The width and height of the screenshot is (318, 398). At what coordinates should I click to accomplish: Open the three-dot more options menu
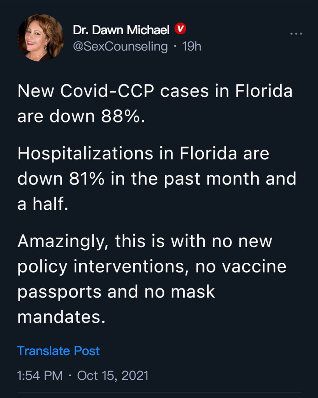[x=296, y=34]
